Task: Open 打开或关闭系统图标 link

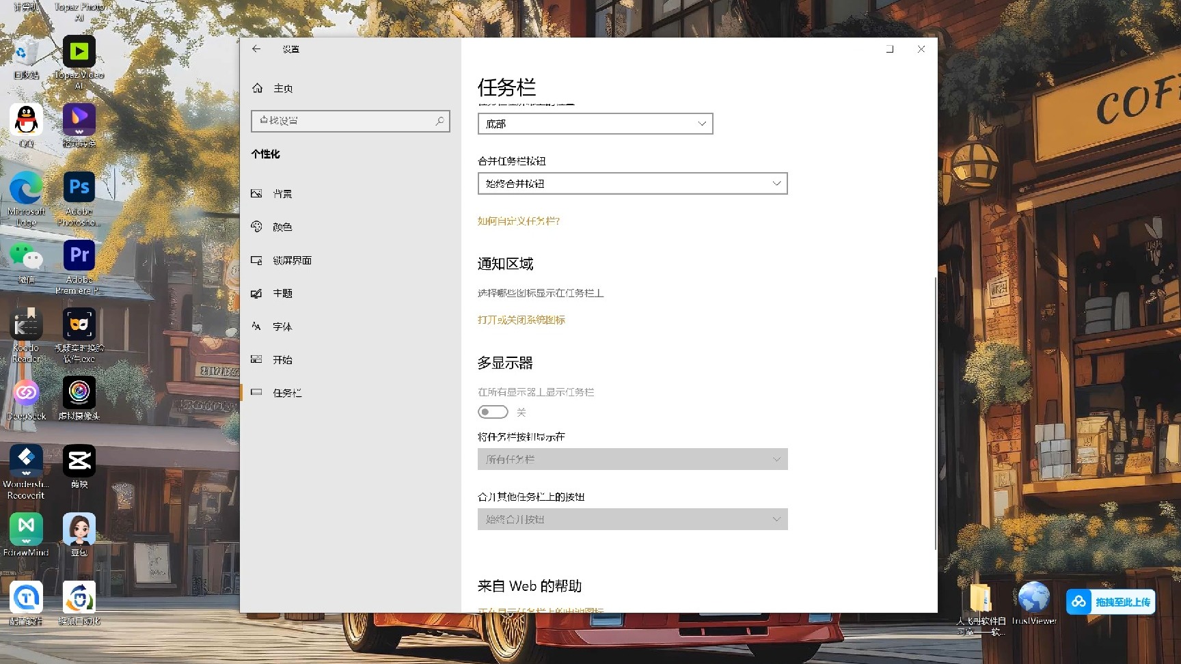Action: (521, 319)
